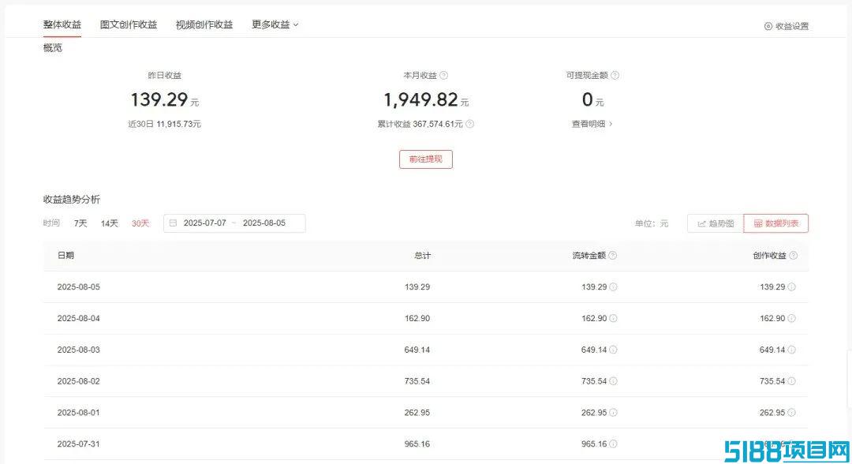This screenshot has height=464, width=852.
Task: Expand 更多收益 dropdown menu
Action: [275, 24]
